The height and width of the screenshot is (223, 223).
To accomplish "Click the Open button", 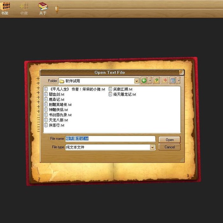I will click(170, 140).
